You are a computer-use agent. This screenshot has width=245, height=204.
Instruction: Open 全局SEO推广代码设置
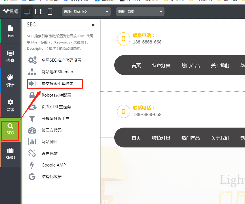click(61, 60)
